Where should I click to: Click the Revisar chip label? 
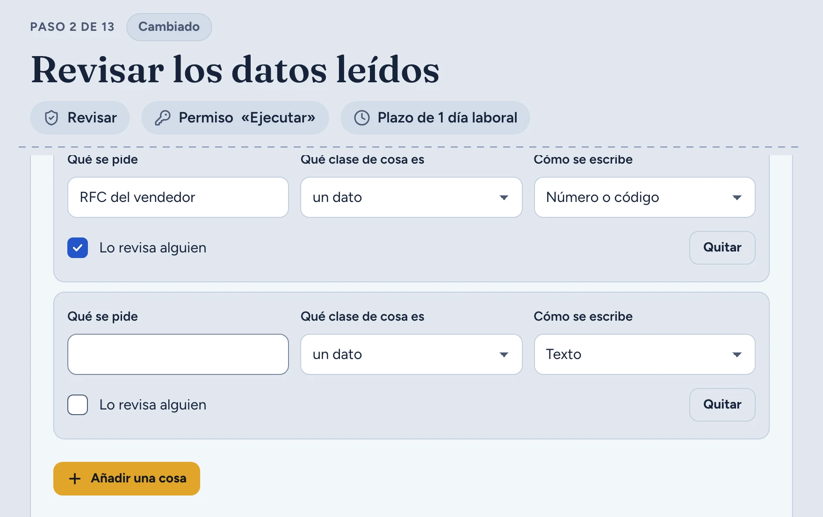pyautogui.click(x=92, y=118)
